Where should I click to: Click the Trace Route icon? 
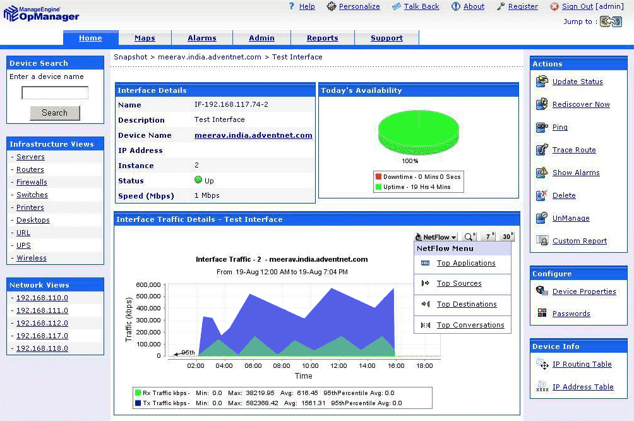click(x=542, y=150)
